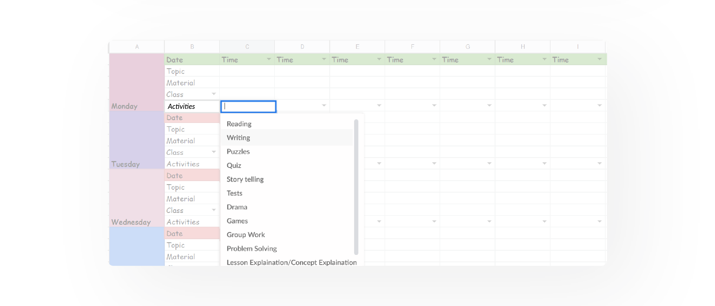Open Wednesday Activities dropdown in column I
Image resolution: width=715 pixels, height=306 pixels.
pos(600,221)
